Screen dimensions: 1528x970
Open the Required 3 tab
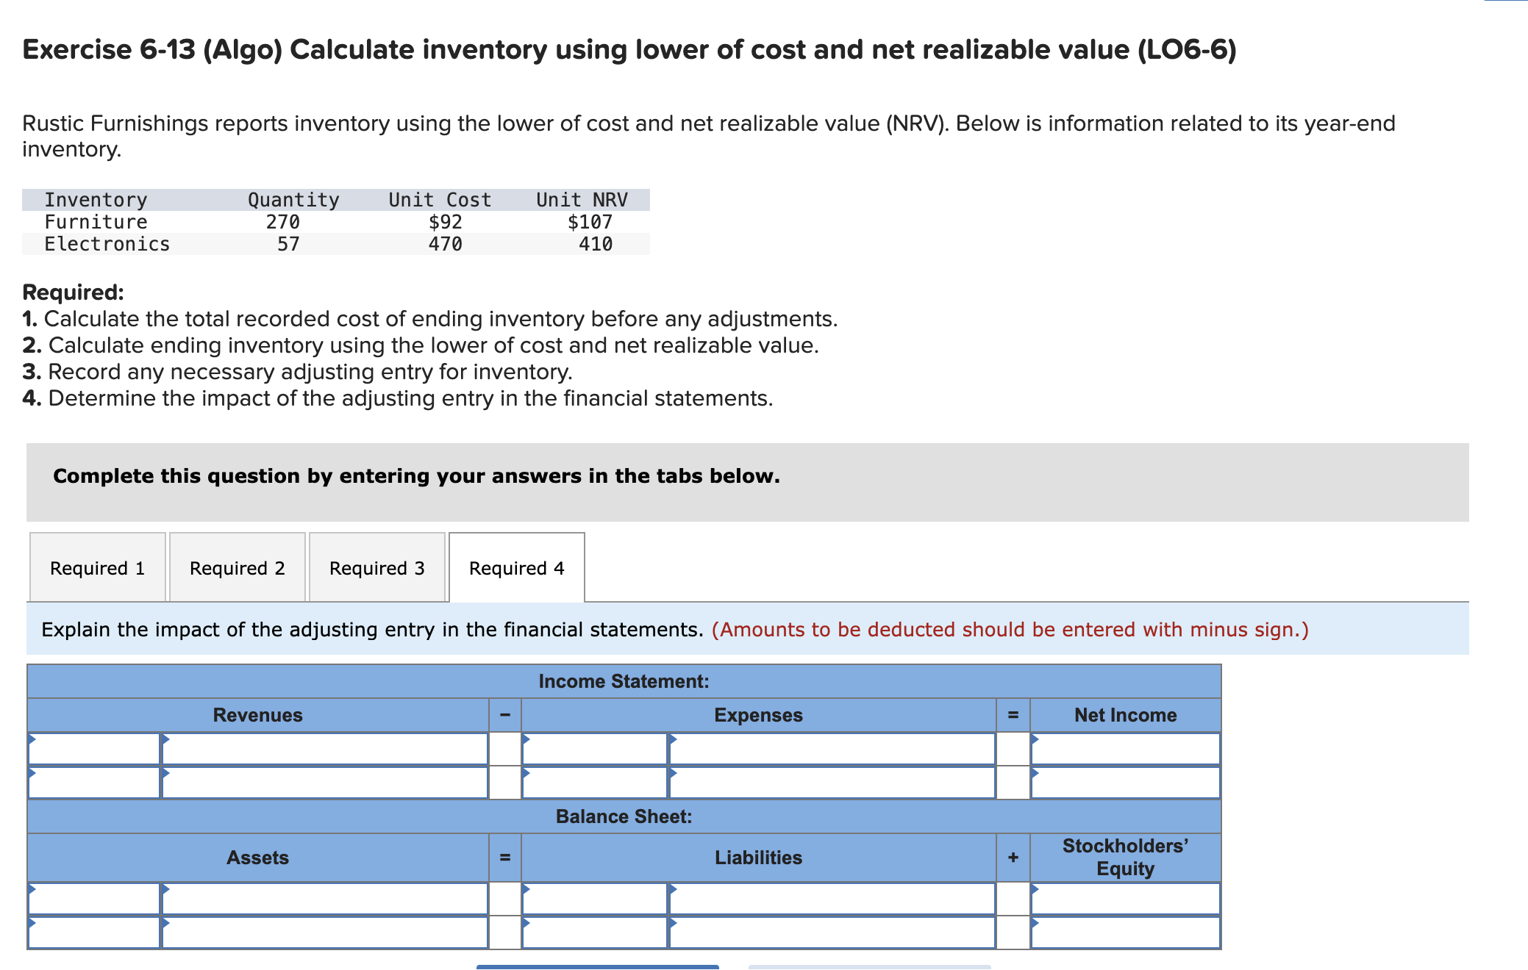pyautogui.click(x=376, y=567)
